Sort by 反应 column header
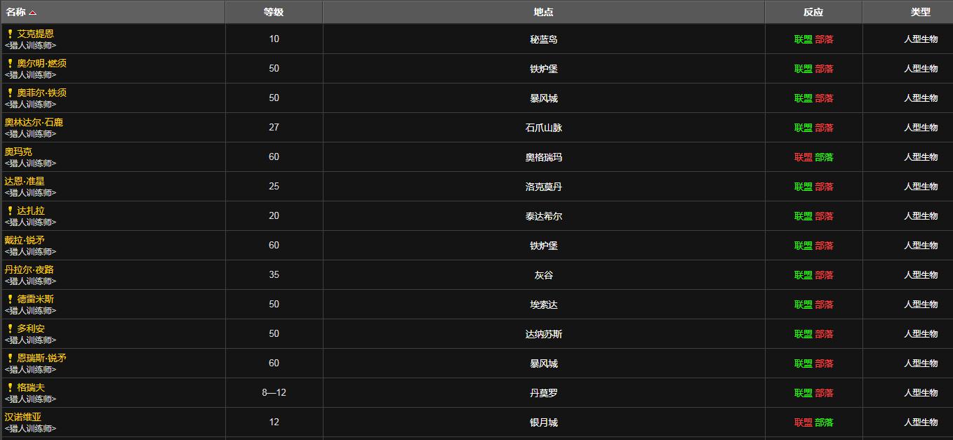Image resolution: width=953 pixels, height=440 pixels. tap(813, 12)
